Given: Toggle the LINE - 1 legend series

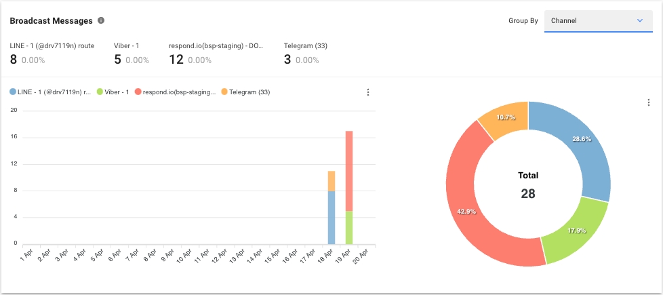Looking at the screenshot, I should click(51, 92).
